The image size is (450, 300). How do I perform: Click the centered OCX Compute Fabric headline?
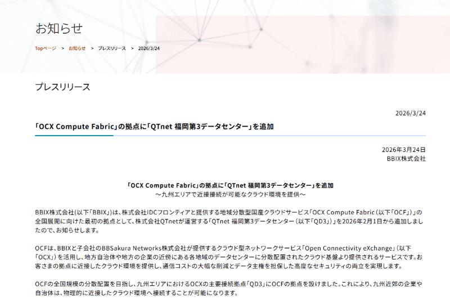coord(230,185)
